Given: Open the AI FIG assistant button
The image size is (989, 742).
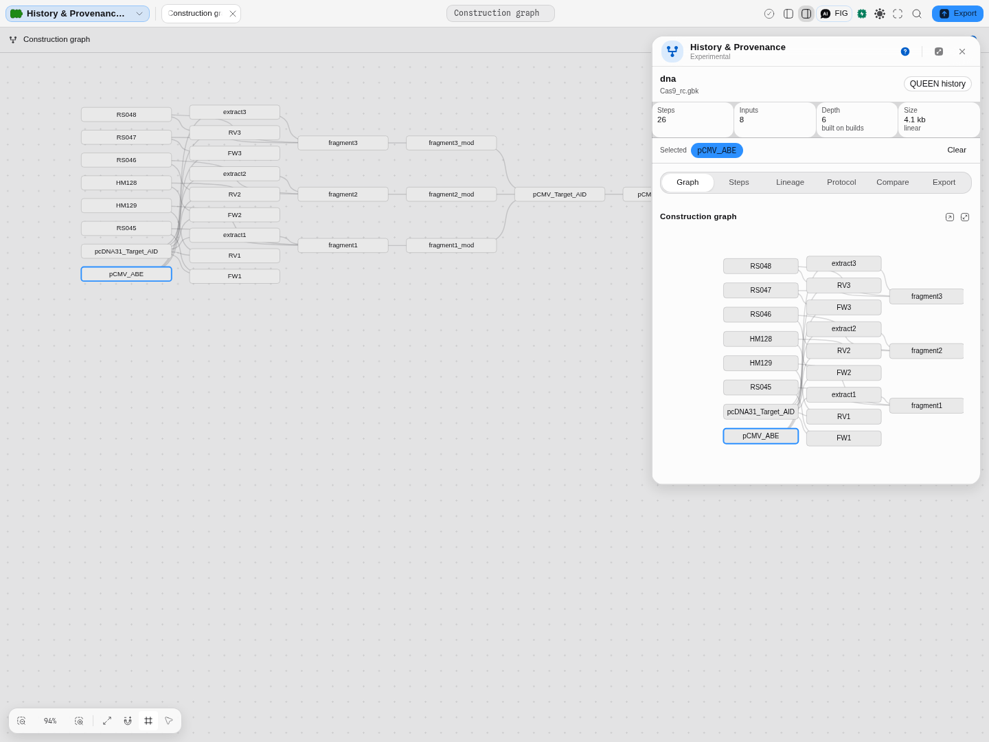Looking at the screenshot, I should pyautogui.click(x=834, y=14).
